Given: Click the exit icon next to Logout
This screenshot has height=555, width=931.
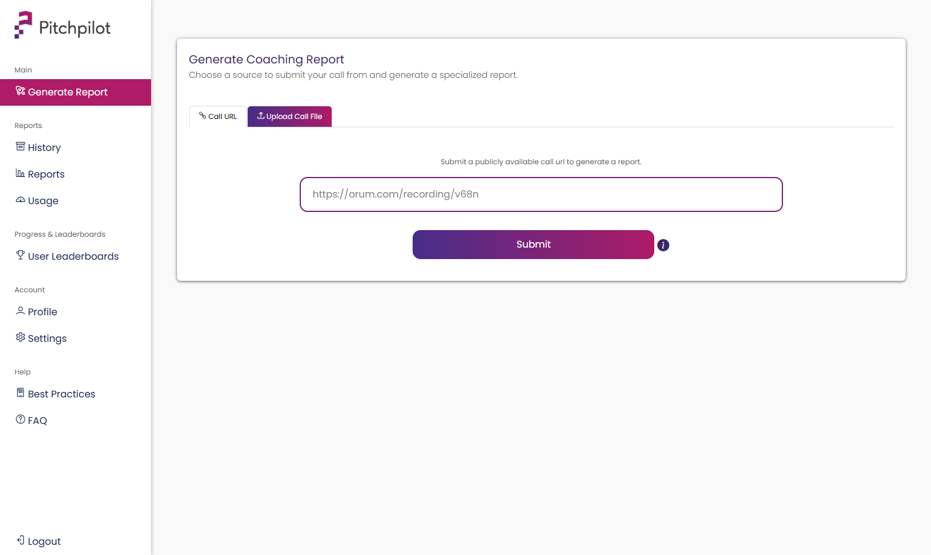Looking at the screenshot, I should [21, 540].
